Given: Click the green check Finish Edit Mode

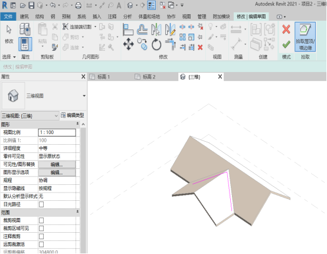Looking at the screenshot, I should (286, 44).
